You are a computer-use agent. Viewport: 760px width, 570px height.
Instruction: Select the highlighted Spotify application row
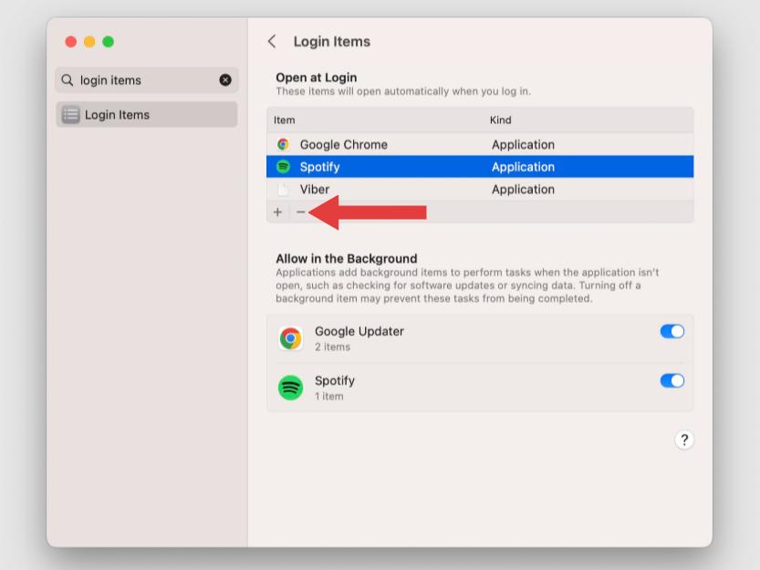pos(480,167)
